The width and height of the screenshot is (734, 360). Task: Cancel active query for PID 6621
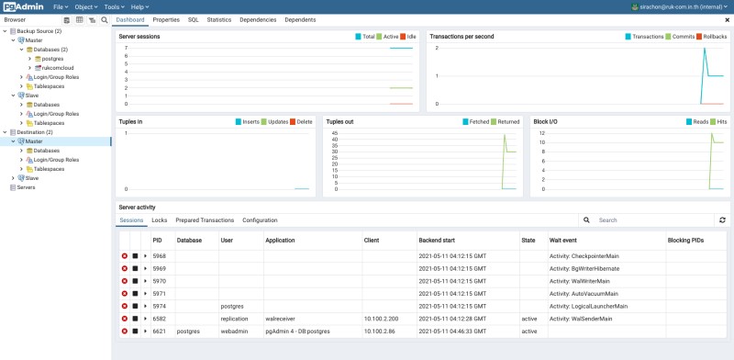pos(135,331)
